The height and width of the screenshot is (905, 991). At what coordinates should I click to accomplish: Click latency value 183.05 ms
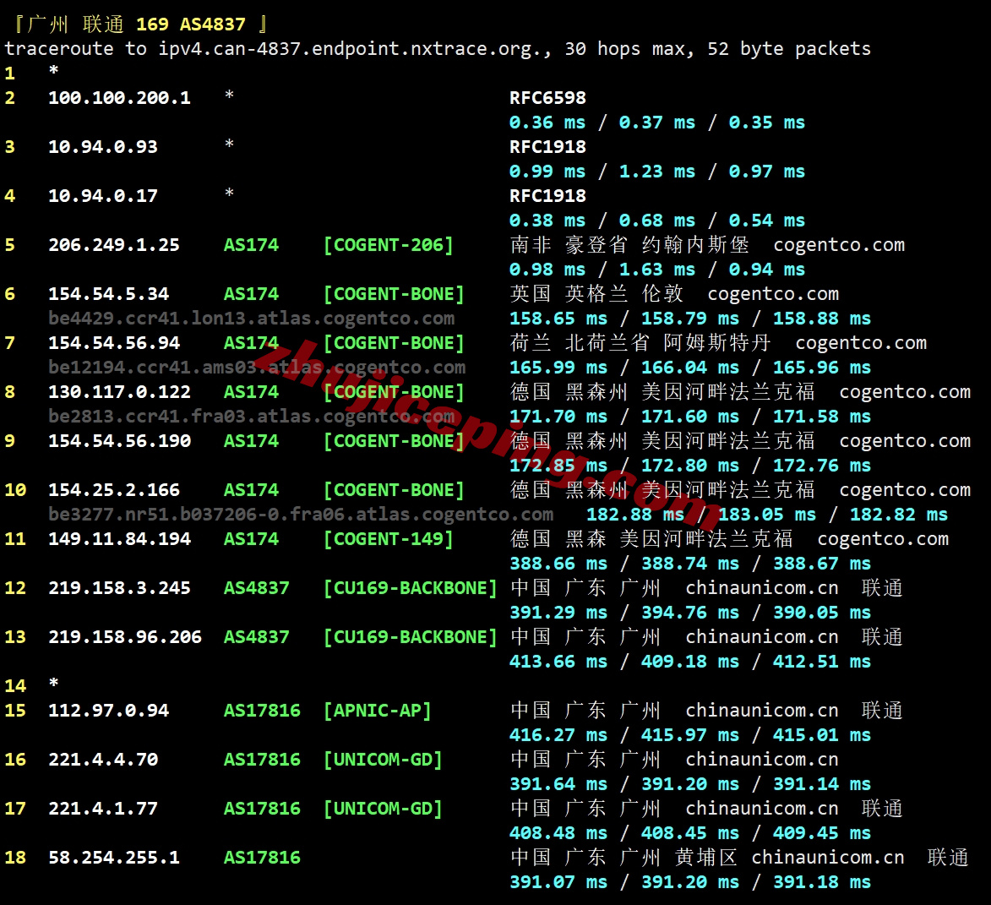767,515
